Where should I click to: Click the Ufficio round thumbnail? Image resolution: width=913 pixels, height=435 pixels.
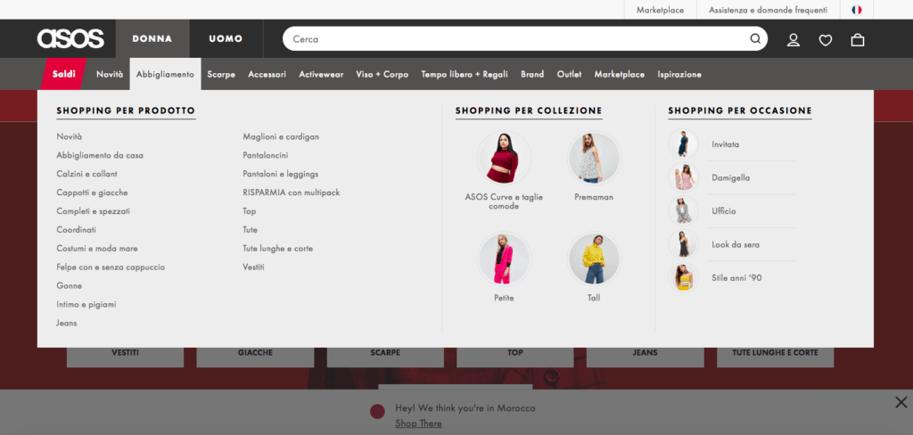[x=683, y=210]
